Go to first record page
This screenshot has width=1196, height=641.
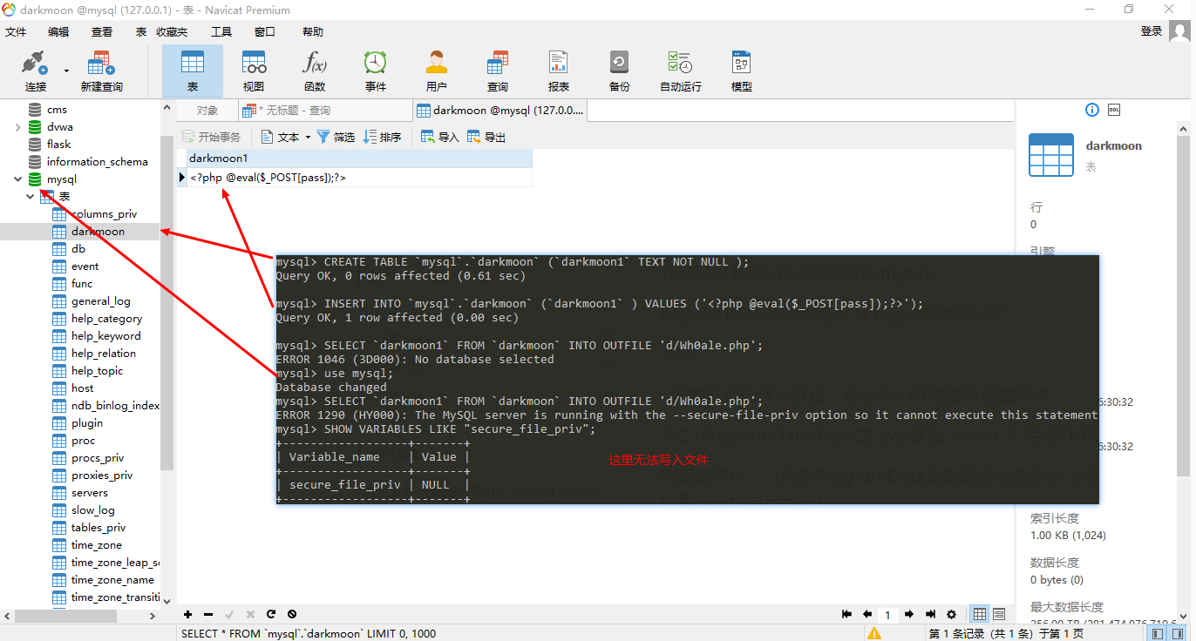click(x=846, y=614)
